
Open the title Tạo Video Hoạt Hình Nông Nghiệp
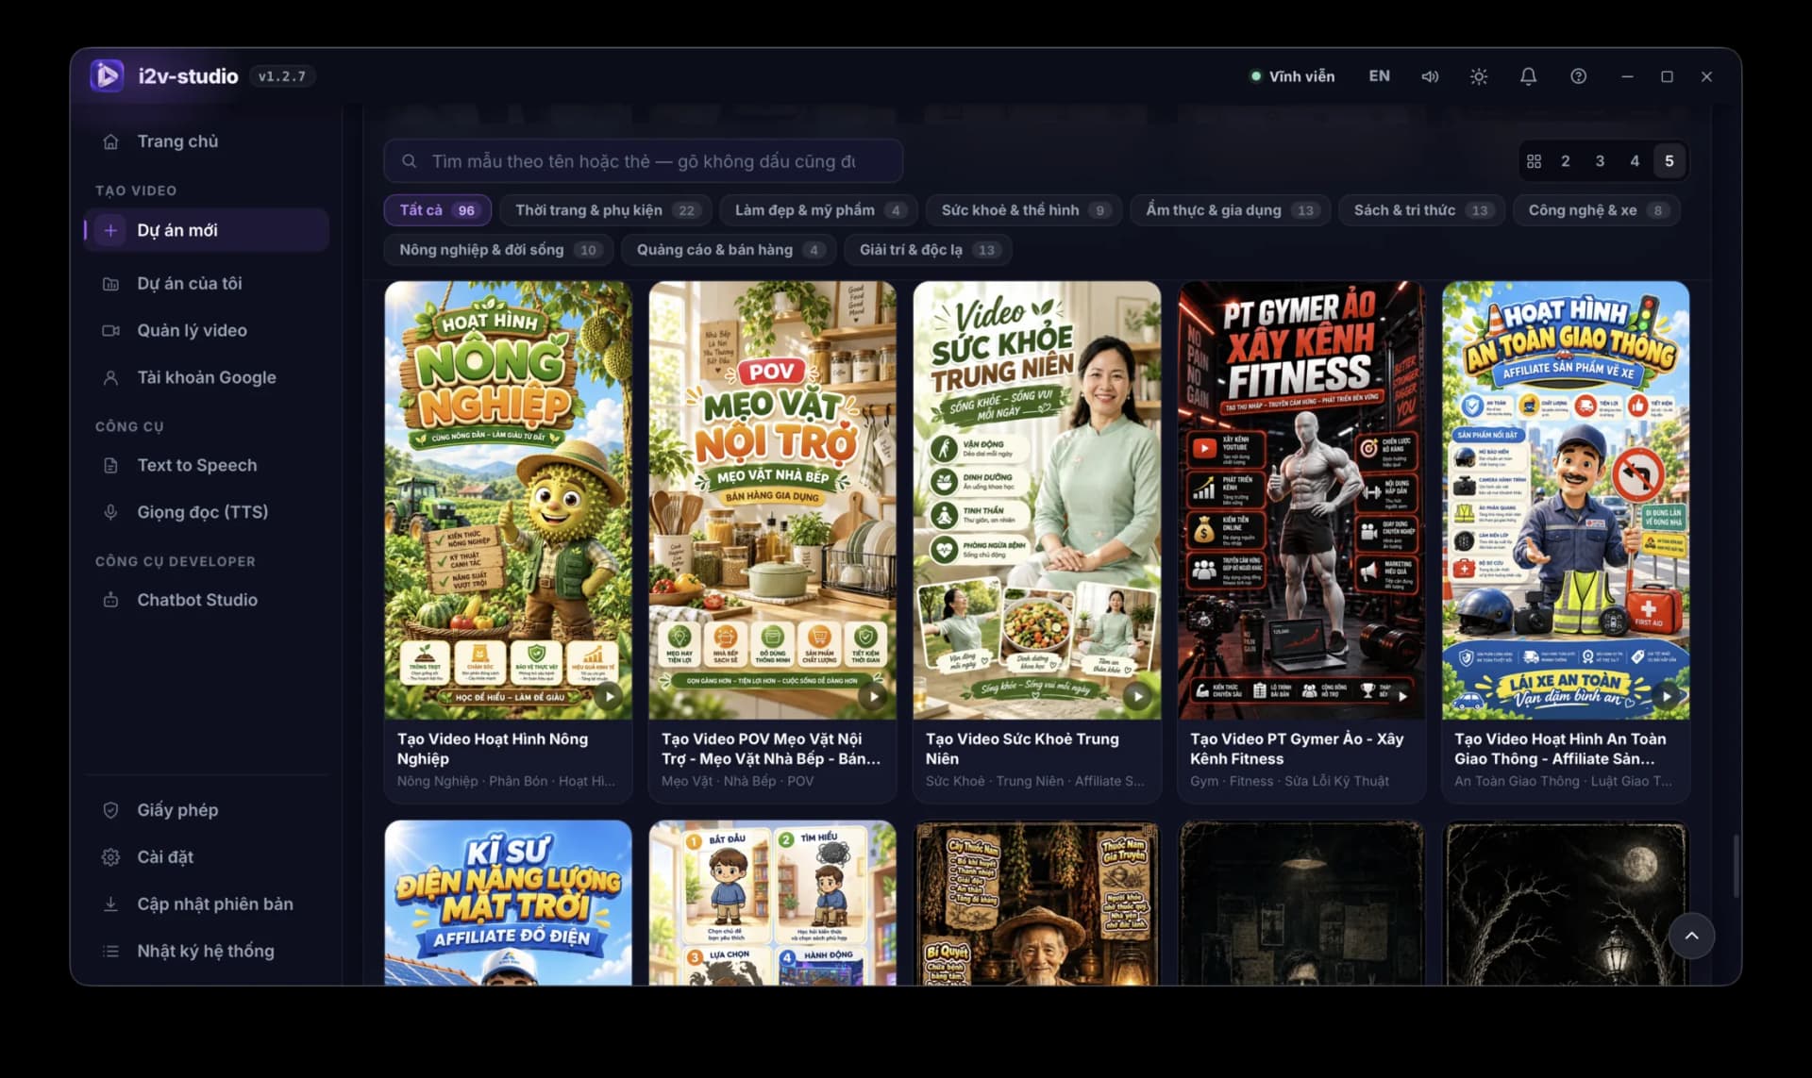pyautogui.click(x=493, y=749)
